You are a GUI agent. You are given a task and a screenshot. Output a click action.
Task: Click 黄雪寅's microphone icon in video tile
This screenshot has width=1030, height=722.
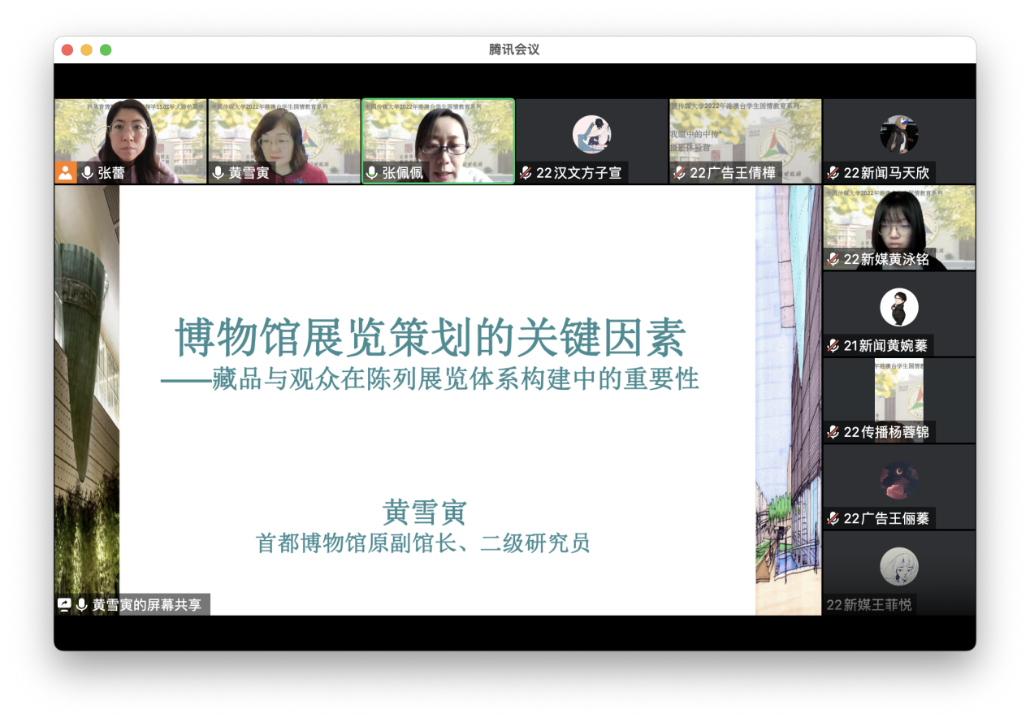click(x=218, y=173)
